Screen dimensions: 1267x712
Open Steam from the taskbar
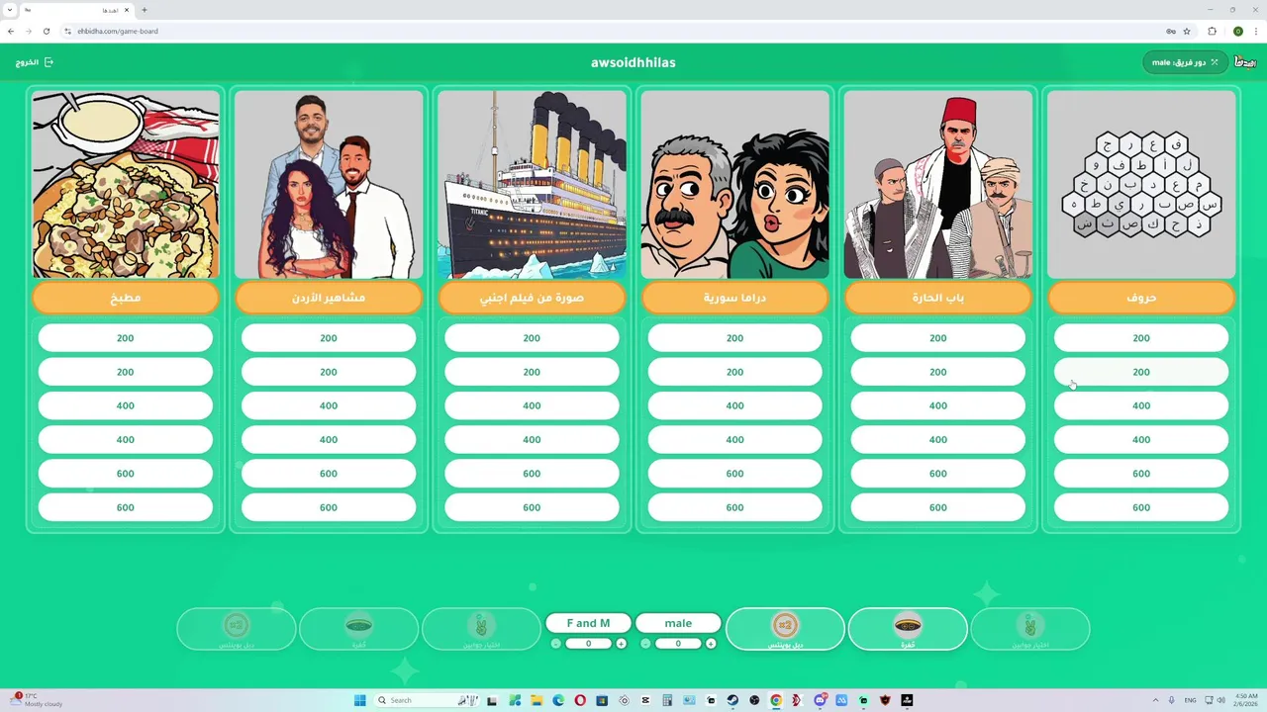(732, 700)
